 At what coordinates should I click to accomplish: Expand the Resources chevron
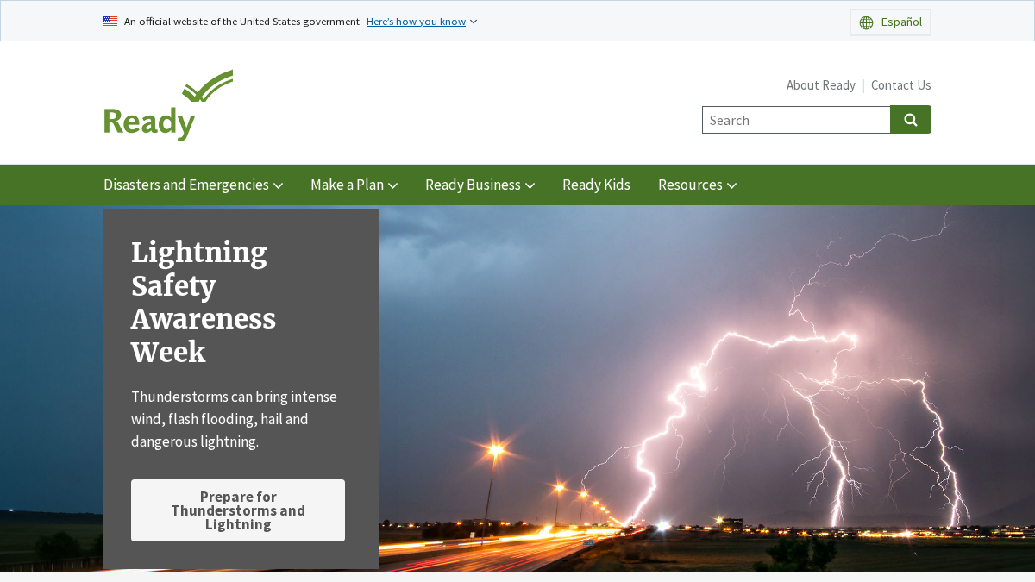(731, 185)
